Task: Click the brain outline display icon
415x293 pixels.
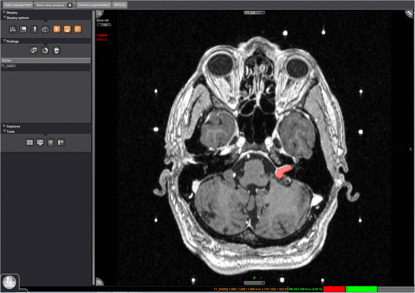Action: tap(45, 30)
